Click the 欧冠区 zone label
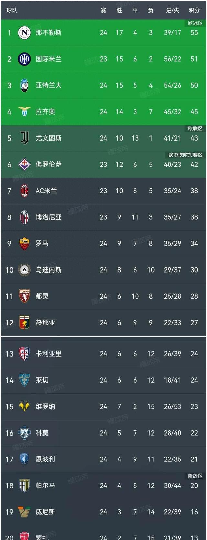The image size is (207, 540). point(195,23)
